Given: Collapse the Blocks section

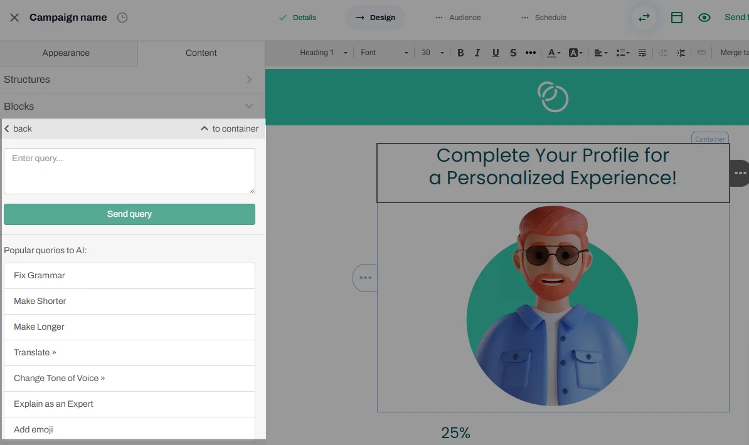Looking at the screenshot, I should tap(132, 106).
